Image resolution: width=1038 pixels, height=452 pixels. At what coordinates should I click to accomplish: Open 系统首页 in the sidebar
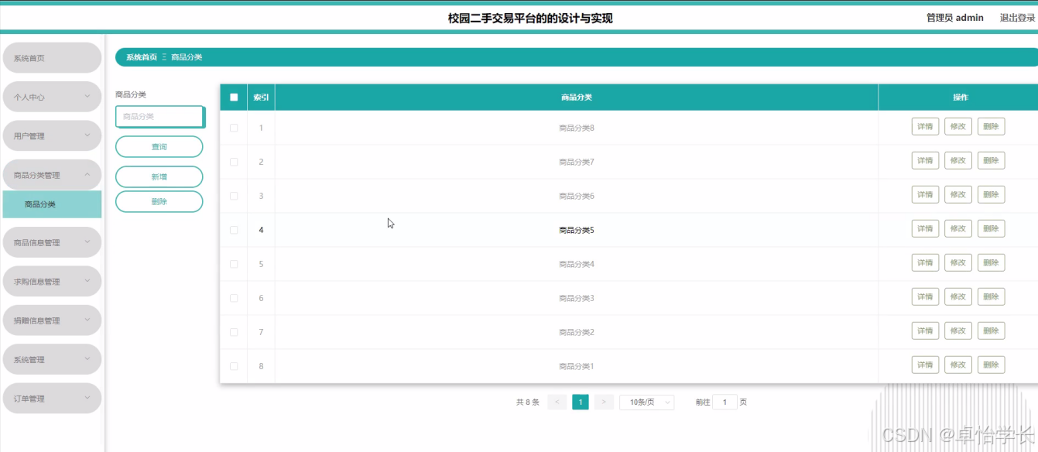[x=53, y=58]
